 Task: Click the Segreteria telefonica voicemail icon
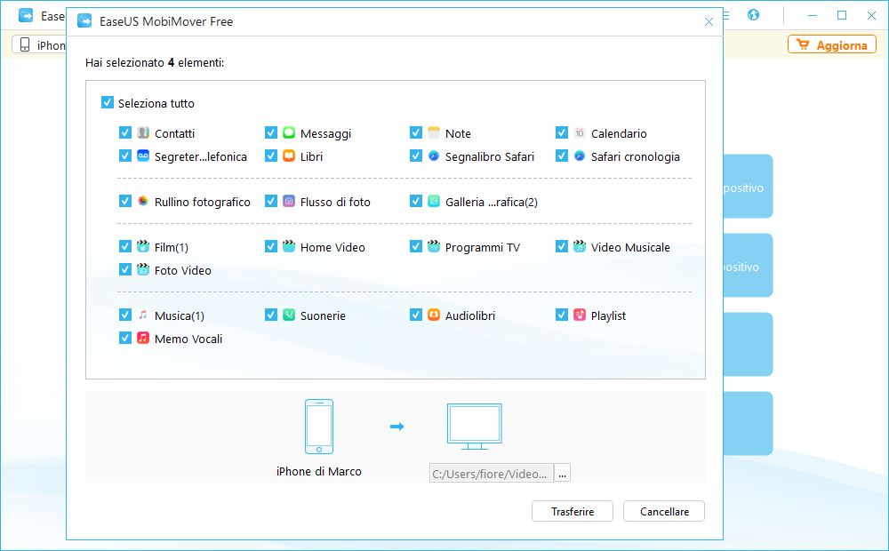[143, 156]
